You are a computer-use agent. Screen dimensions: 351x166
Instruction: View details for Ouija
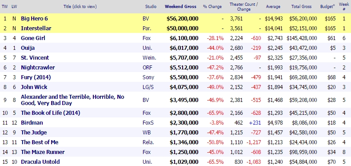click(28, 48)
